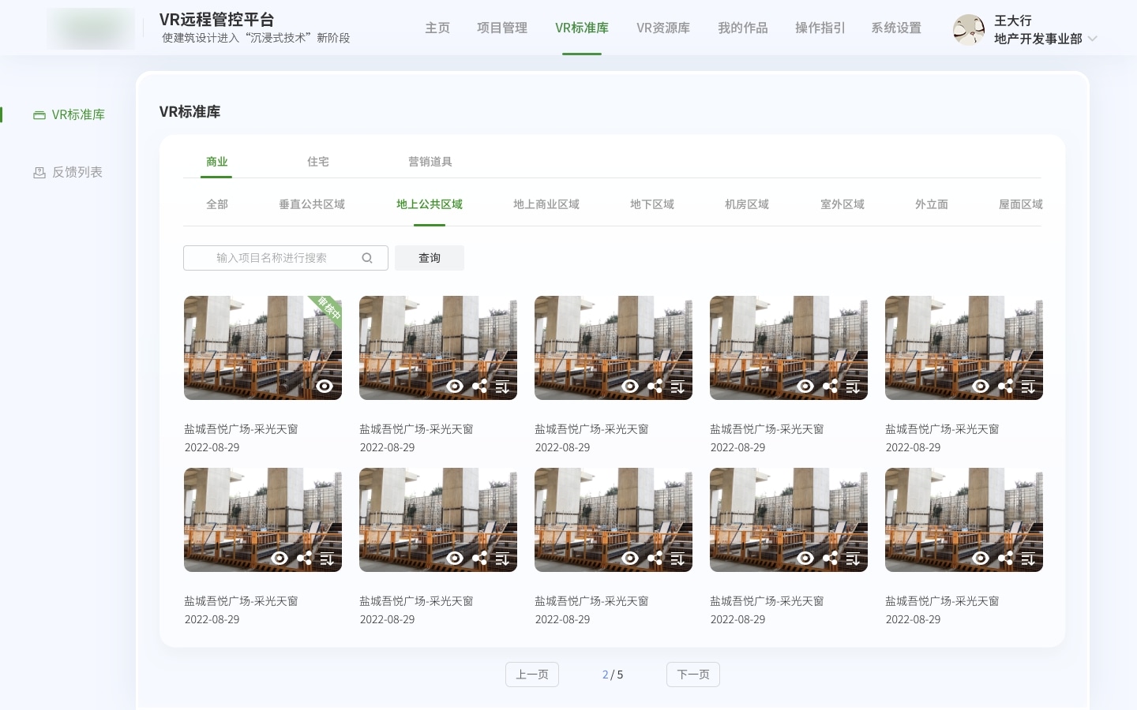Open the VR标准库 sidebar icon

tap(39, 114)
